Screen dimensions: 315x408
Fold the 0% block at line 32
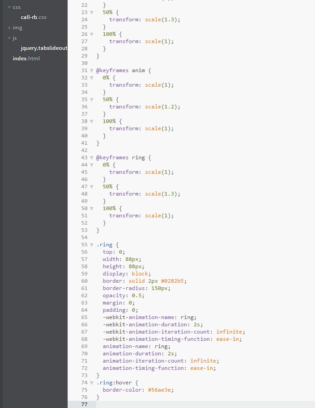pos(92,78)
